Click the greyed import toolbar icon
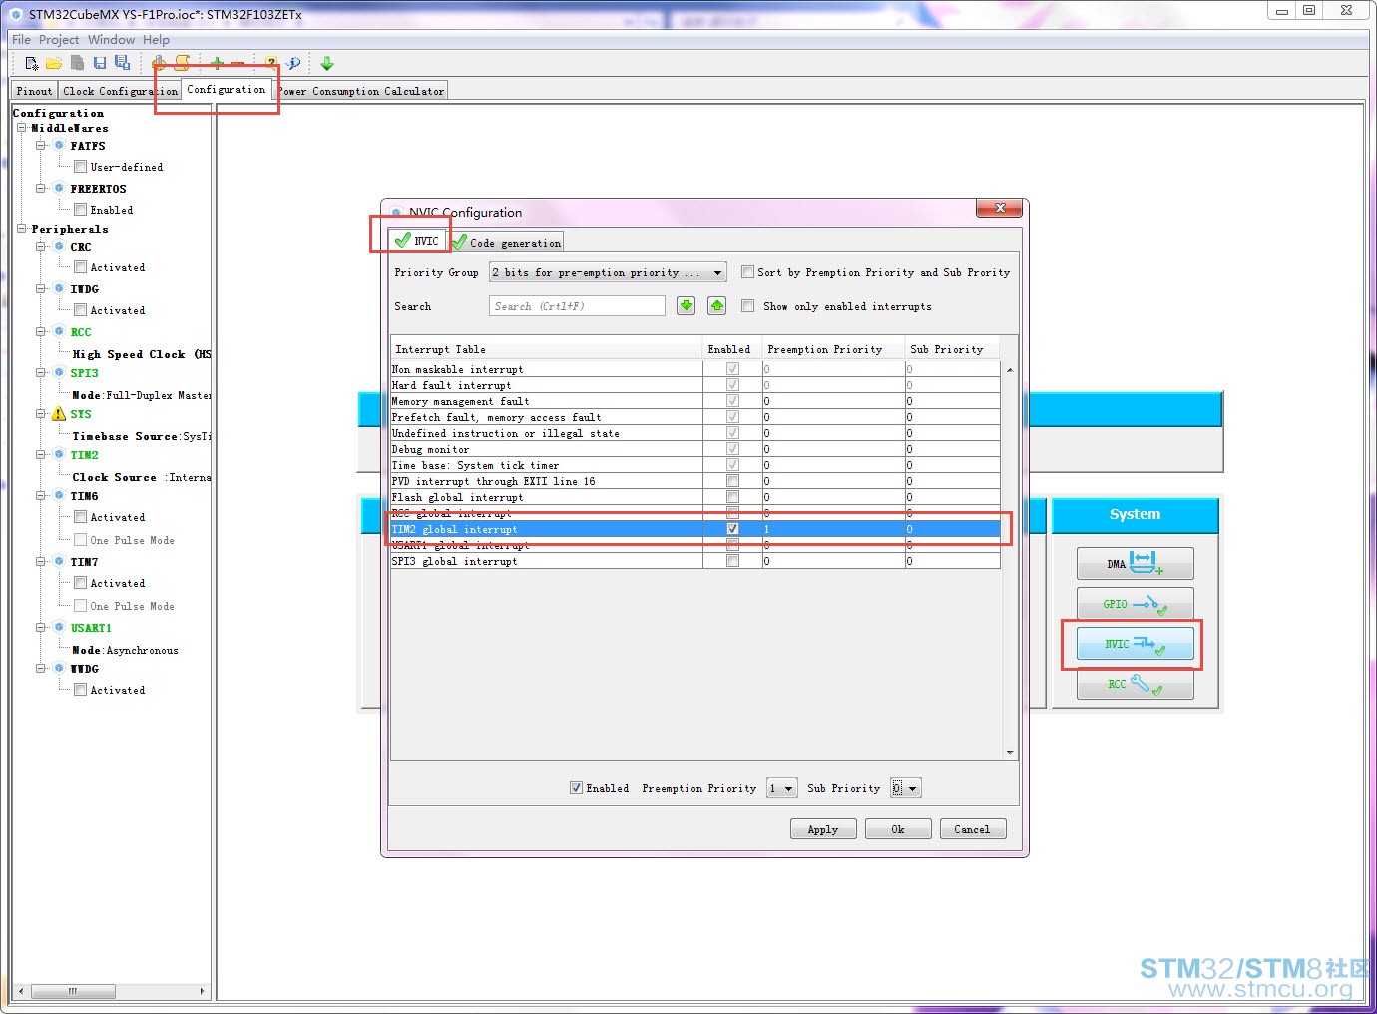 [77, 63]
